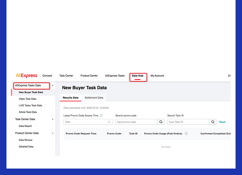
Task: Click the Task Center Data sidebar heading
Action: pos(25,119)
